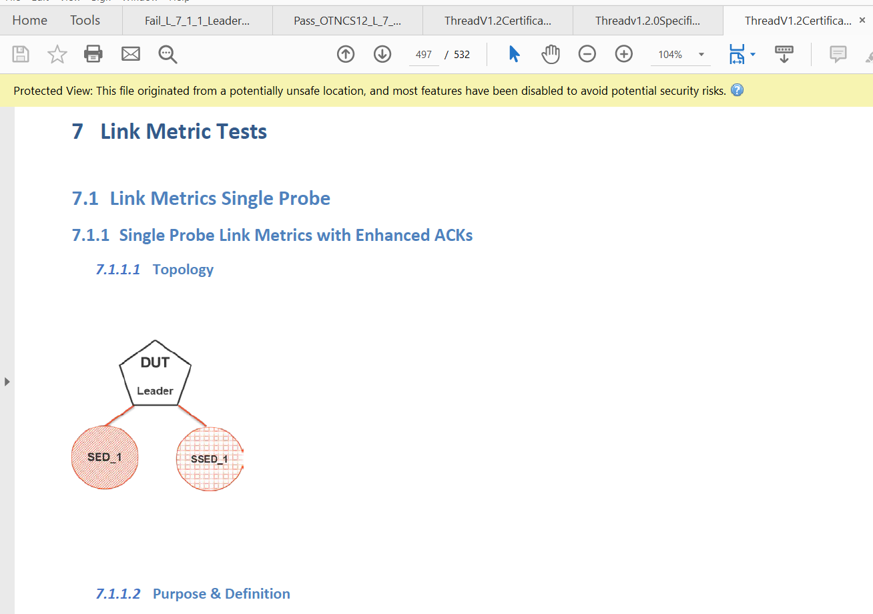Screen dimensions: 873x614
Task: Star this document as a favorite
Action: 57,54
